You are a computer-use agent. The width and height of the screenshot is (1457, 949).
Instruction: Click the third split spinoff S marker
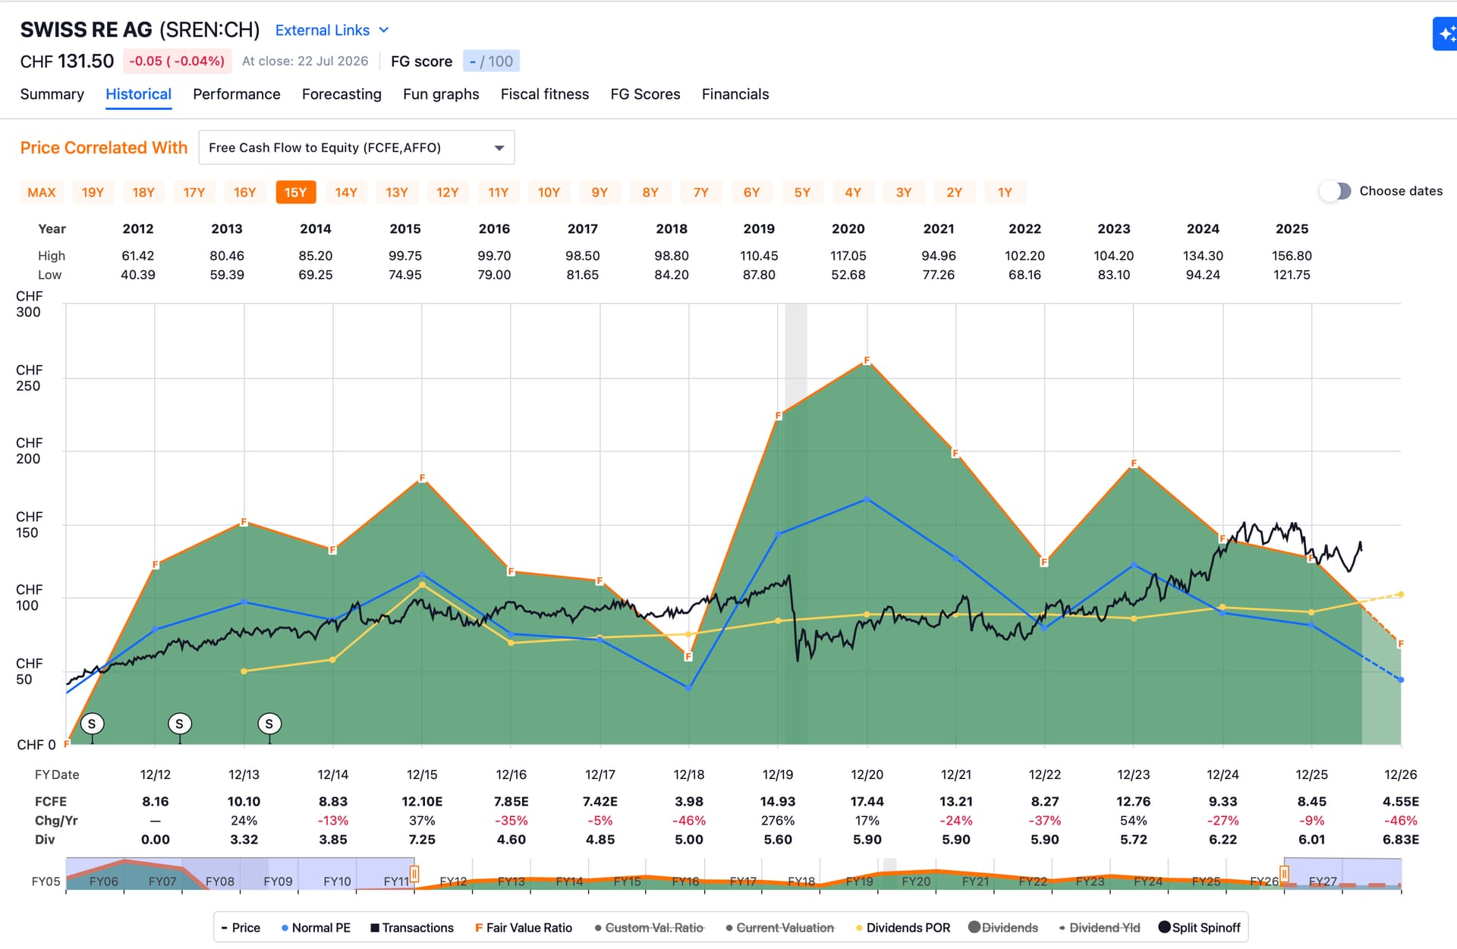coord(269,724)
